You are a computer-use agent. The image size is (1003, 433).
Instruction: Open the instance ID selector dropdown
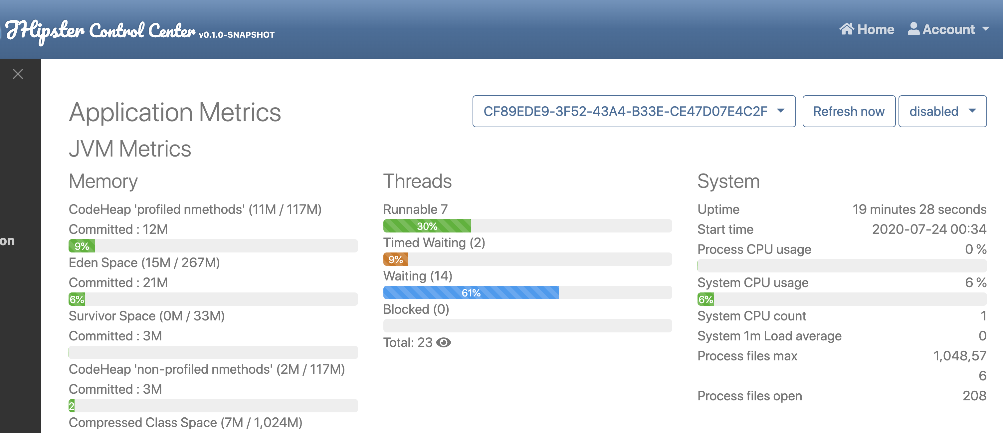coord(634,112)
